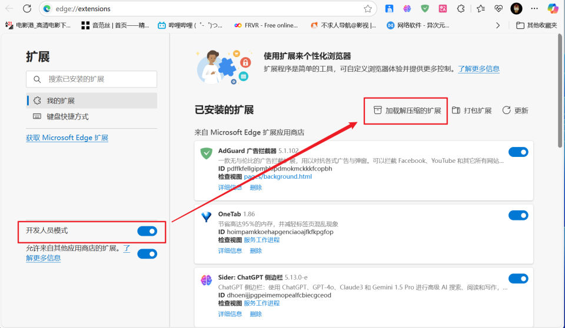
Task: Open 获取 Microsoft Edge 扩展 link
Action: [x=67, y=138]
